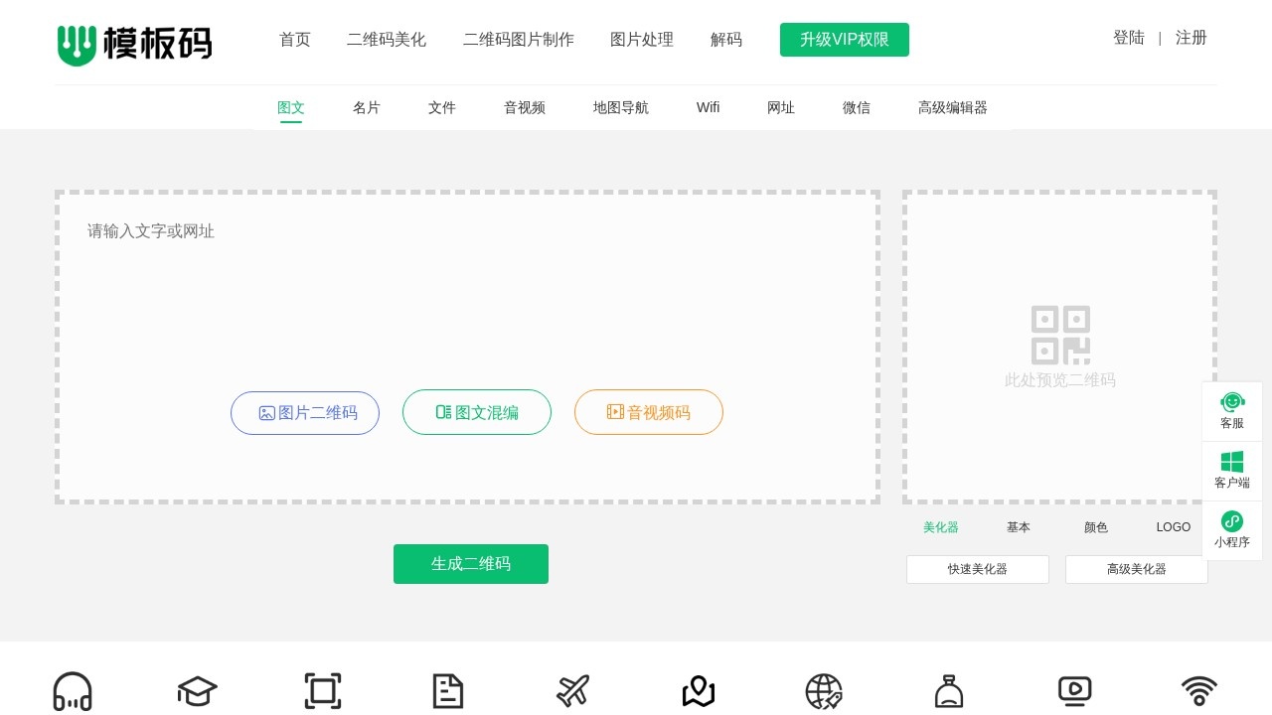Image resolution: width=1272 pixels, height=715 pixels.
Task: Select the Wifi signal icon at bottom
Action: [1198, 691]
